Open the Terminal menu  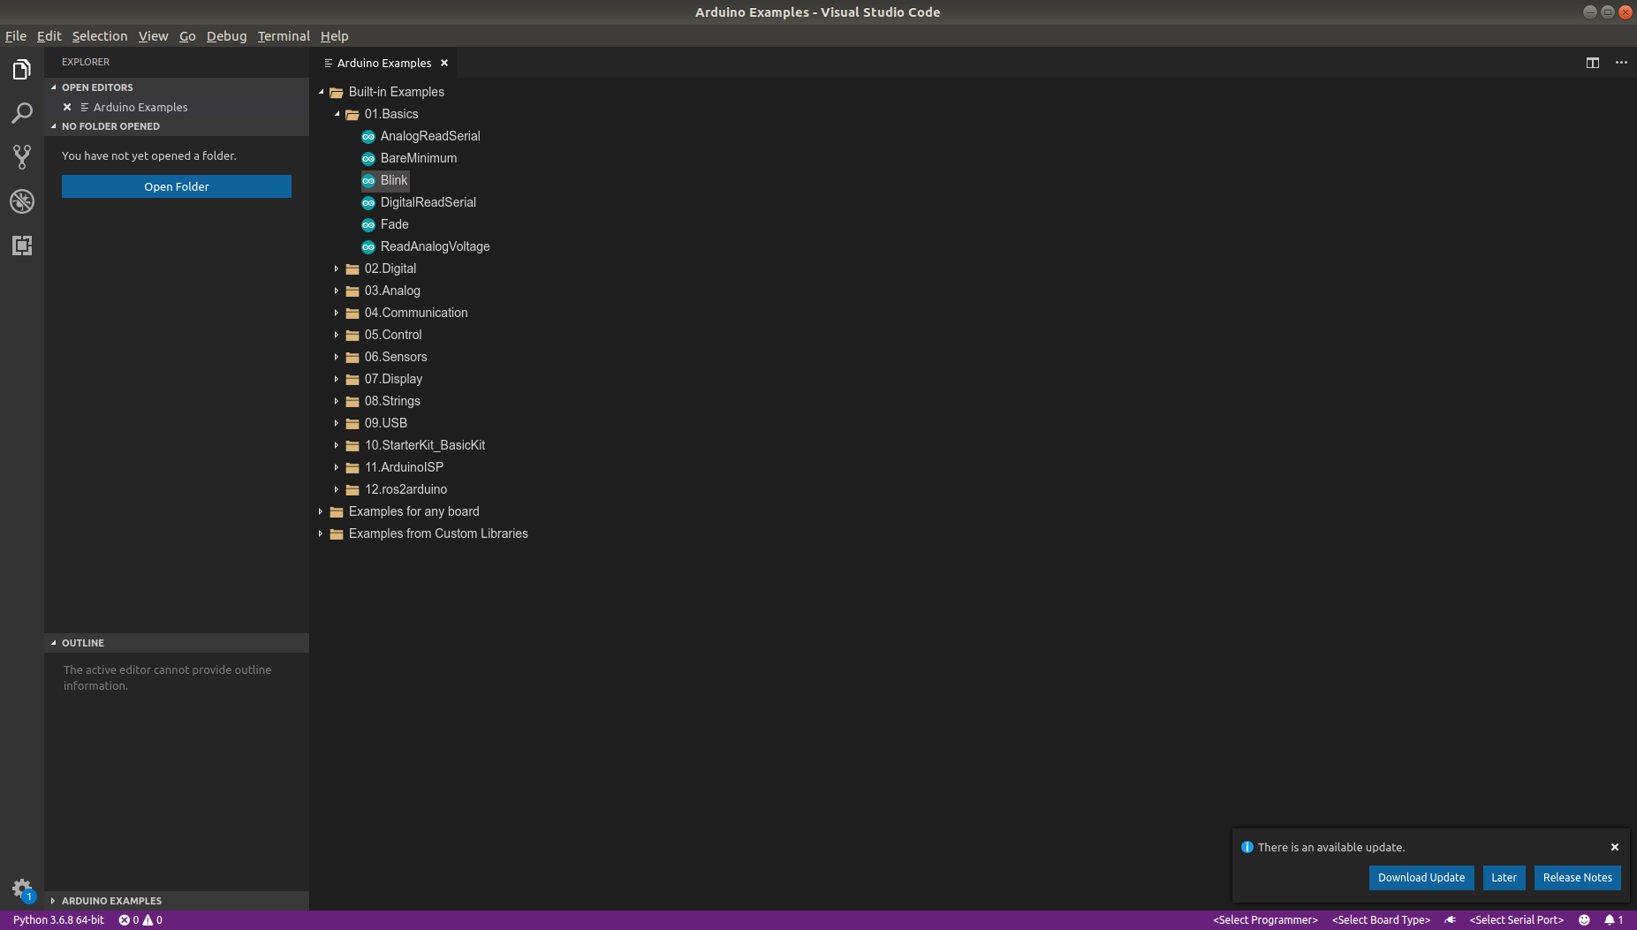pos(284,36)
